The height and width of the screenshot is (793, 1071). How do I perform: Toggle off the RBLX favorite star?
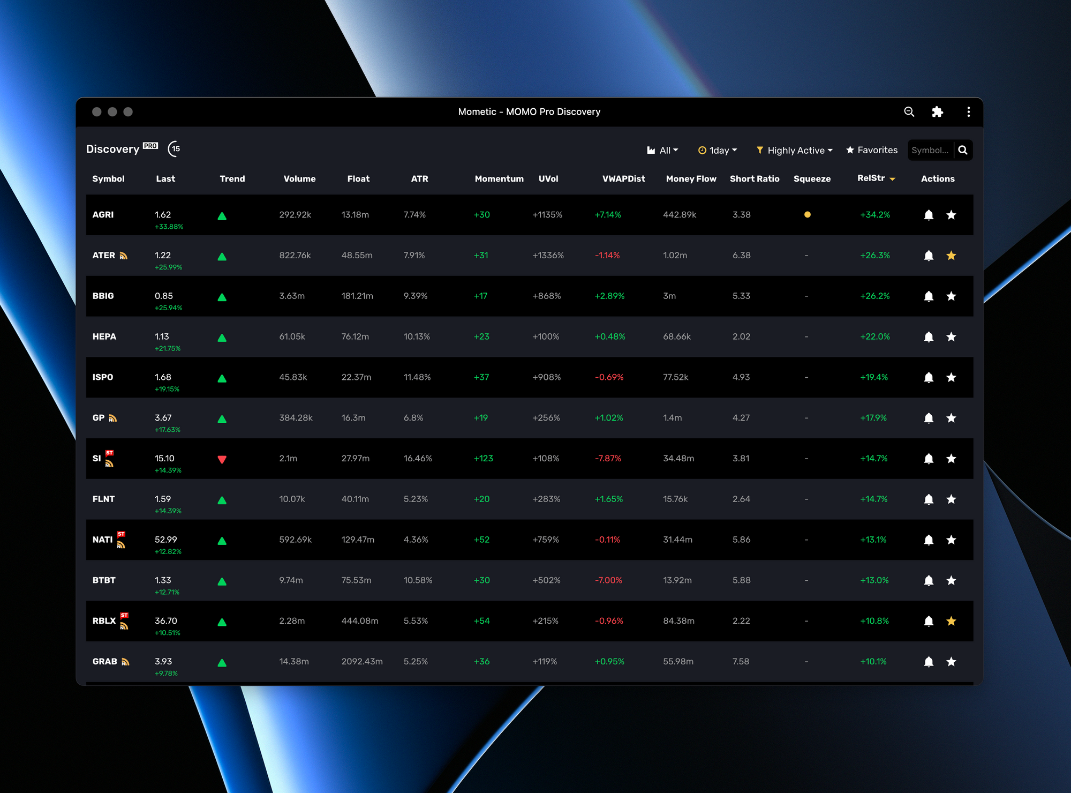click(x=951, y=621)
